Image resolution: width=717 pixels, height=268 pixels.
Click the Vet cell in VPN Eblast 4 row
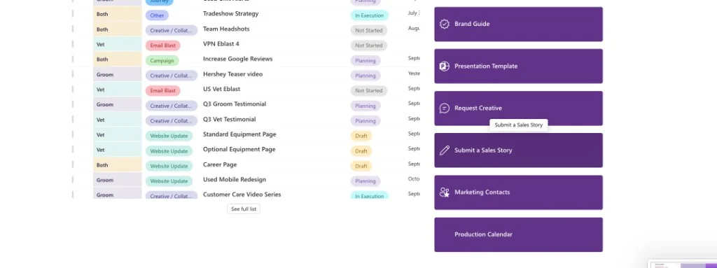(x=118, y=44)
